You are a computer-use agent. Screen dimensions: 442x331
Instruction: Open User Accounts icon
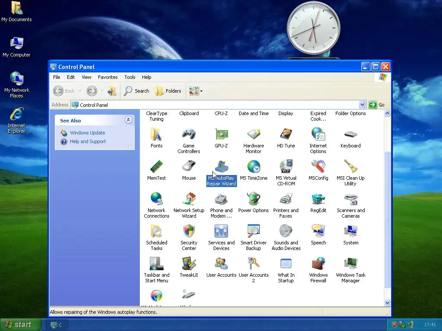point(221,264)
